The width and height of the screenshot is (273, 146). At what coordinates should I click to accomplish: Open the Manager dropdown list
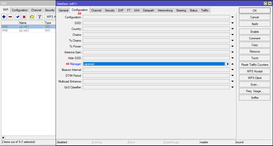point(227,64)
